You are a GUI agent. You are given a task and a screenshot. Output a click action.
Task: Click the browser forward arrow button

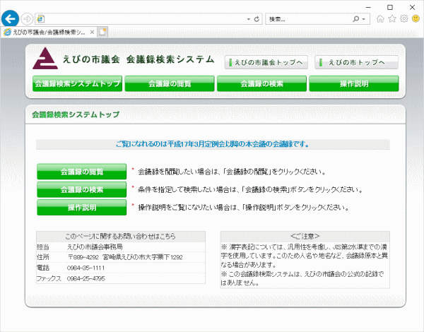(27, 19)
